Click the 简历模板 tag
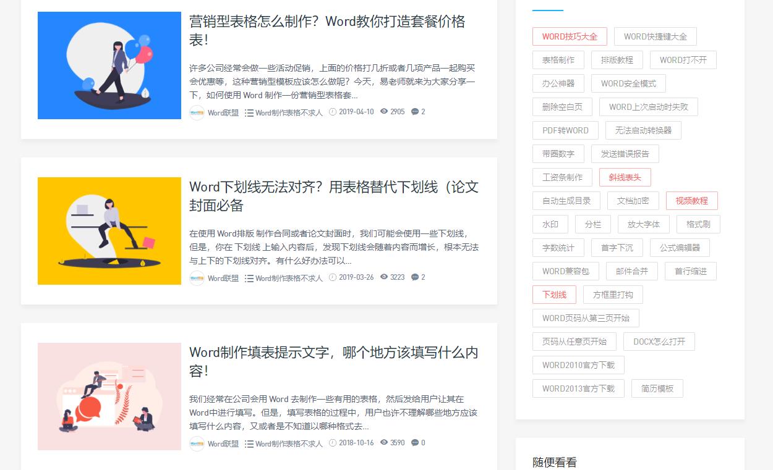 [x=659, y=388]
